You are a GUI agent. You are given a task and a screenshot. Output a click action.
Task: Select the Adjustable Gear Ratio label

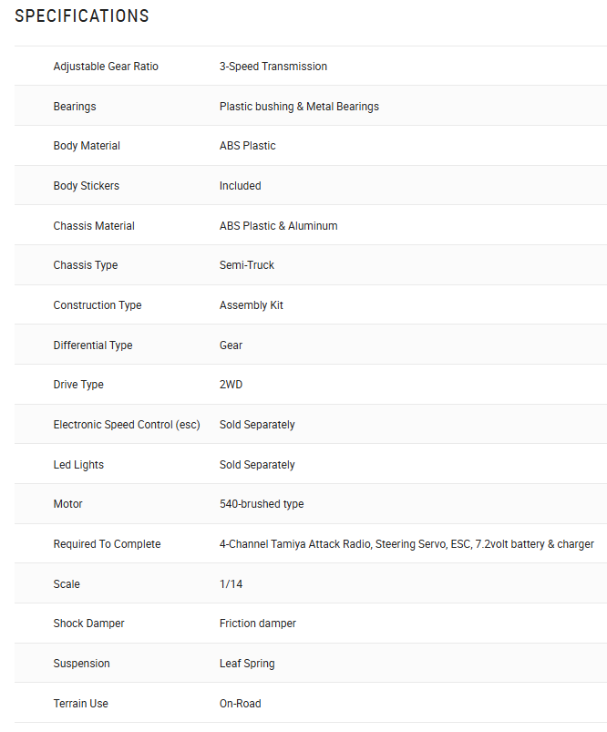pyautogui.click(x=106, y=67)
